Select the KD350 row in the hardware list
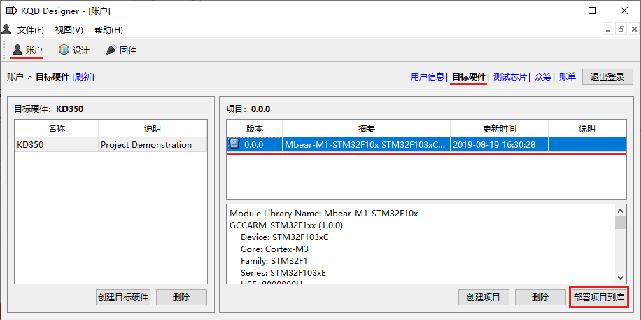 111,144
